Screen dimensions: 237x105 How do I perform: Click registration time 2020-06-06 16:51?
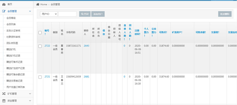pyautogui.click(x=138, y=49)
